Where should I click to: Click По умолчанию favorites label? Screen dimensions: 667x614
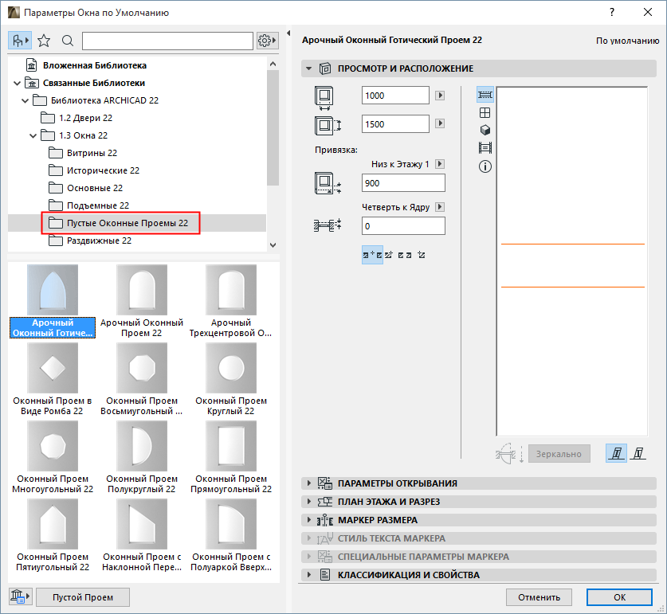pos(627,41)
